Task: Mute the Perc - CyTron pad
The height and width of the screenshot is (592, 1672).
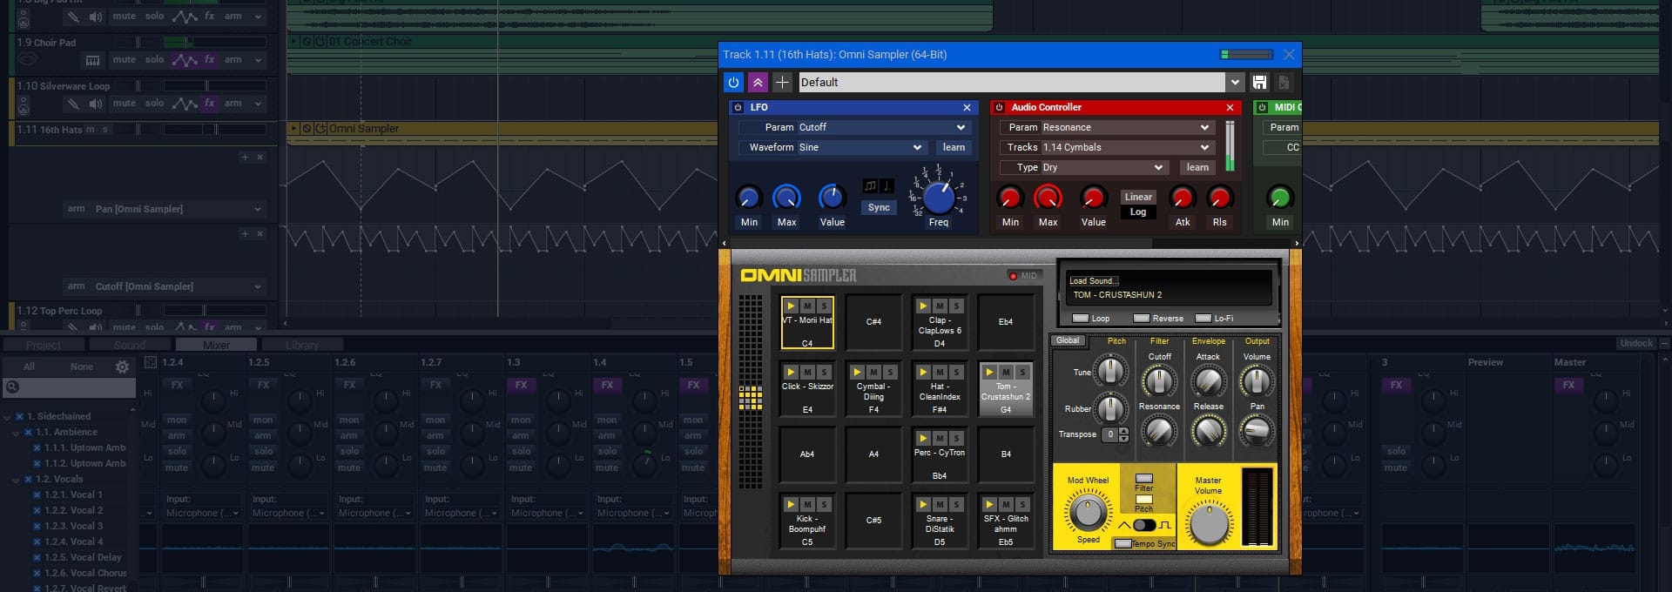Action: (940, 438)
